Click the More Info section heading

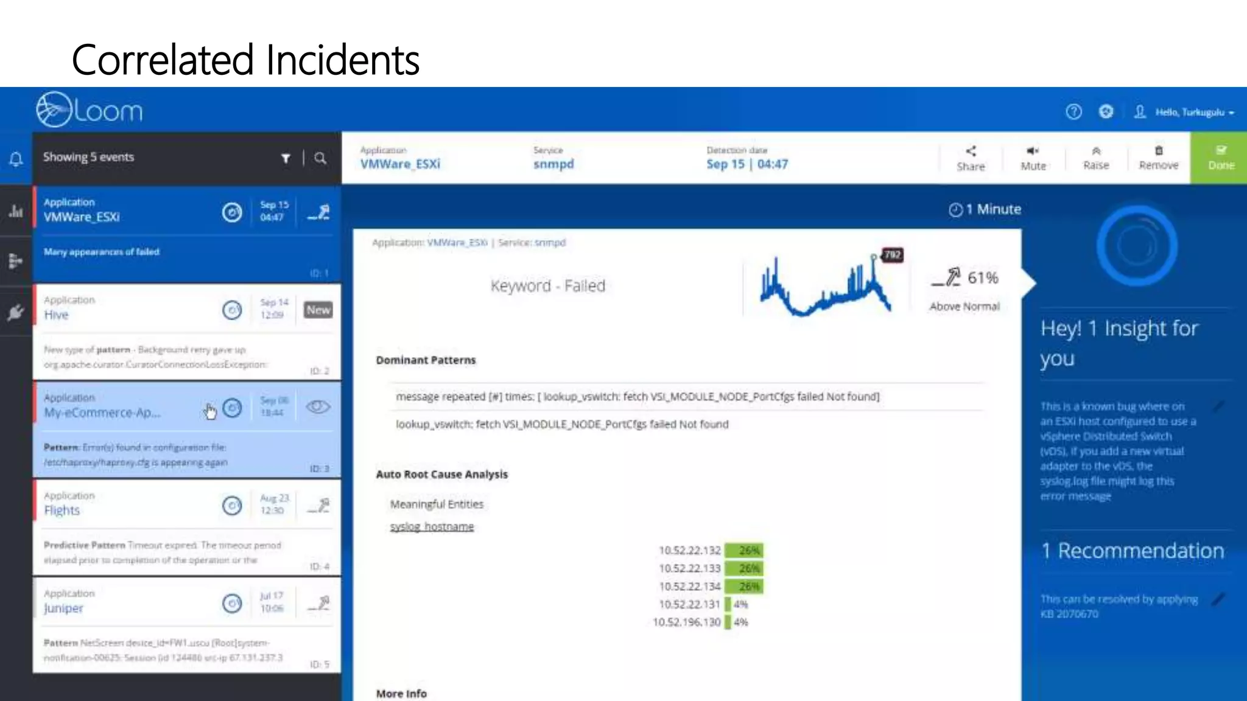[401, 694]
